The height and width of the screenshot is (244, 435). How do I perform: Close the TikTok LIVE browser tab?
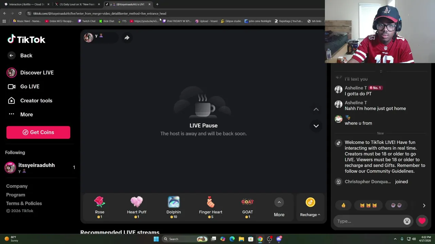pyautogui.click(x=149, y=4)
